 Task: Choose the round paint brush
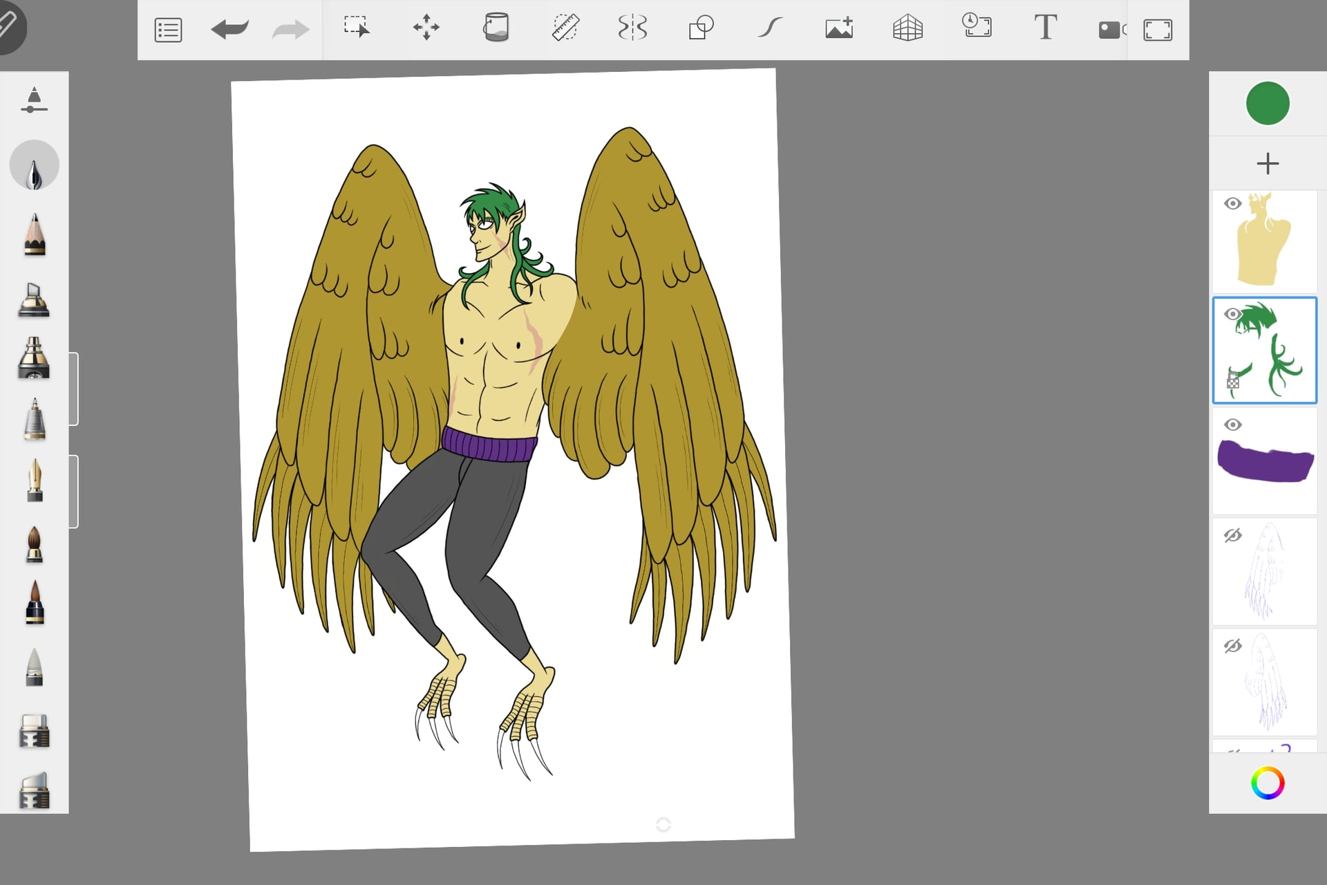click(x=34, y=544)
